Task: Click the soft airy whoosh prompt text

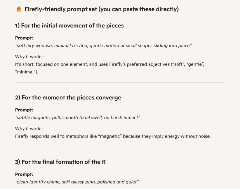Action: pyautogui.click(x=103, y=46)
